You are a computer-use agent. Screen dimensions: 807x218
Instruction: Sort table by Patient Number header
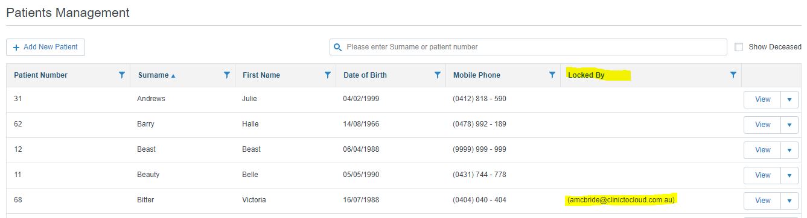point(40,75)
